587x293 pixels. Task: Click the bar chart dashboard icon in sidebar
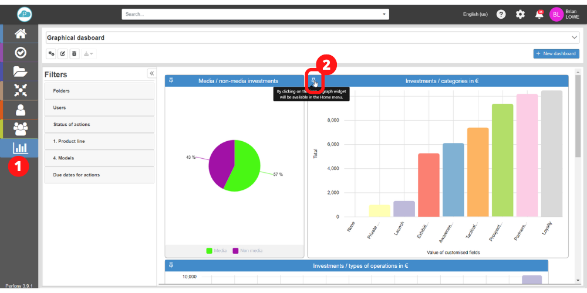point(20,148)
